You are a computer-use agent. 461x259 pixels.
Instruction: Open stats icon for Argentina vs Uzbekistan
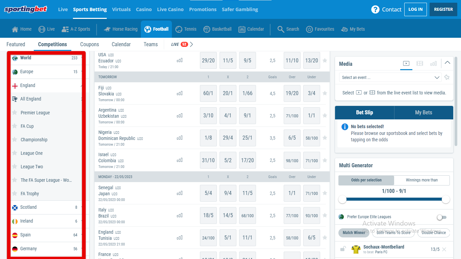coord(180,116)
